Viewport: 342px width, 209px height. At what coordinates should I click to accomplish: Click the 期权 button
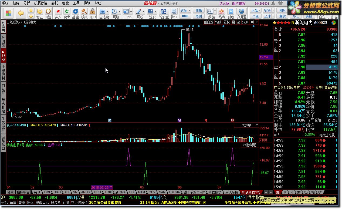[x=282, y=10]
